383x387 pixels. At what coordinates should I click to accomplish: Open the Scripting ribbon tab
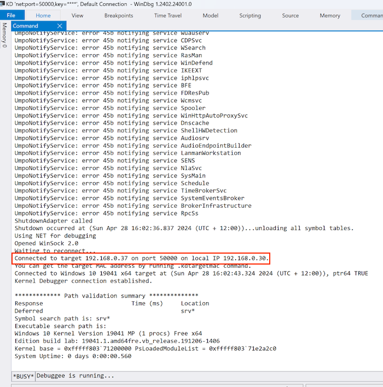(250, 15)
